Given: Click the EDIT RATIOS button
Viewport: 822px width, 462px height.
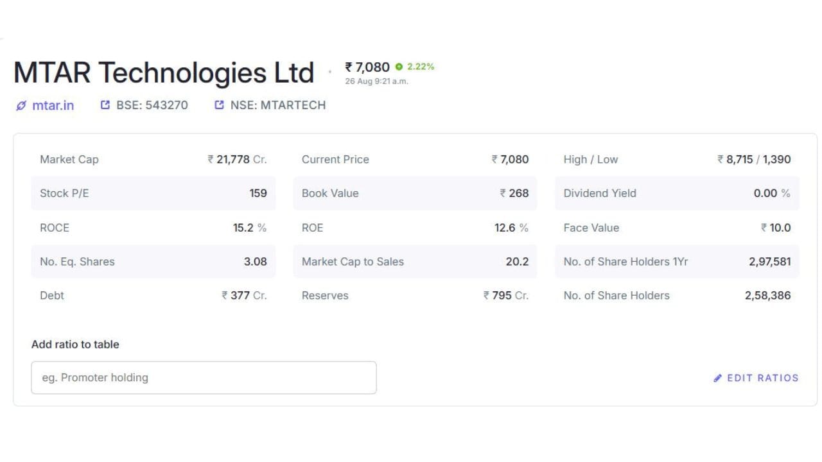Looking at the screenshot, I should coord(756,378).
